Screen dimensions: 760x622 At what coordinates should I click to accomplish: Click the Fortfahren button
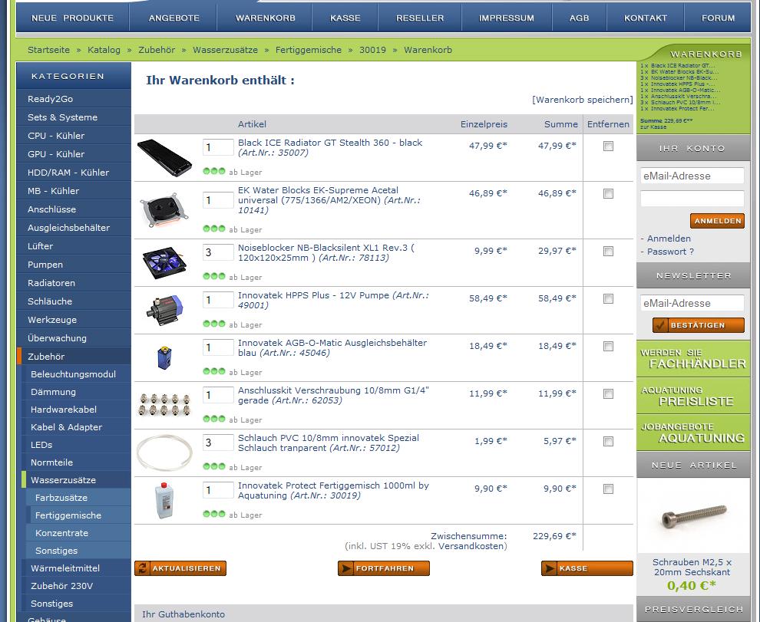[383, 568]
